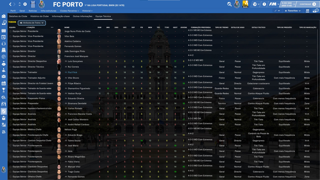Open the Infra-estruturas tab
This screenshot has height=180, width=320.
click(48, 11)
